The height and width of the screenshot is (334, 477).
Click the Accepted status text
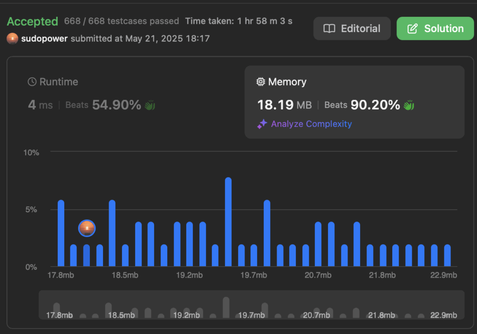pos(33,21)
